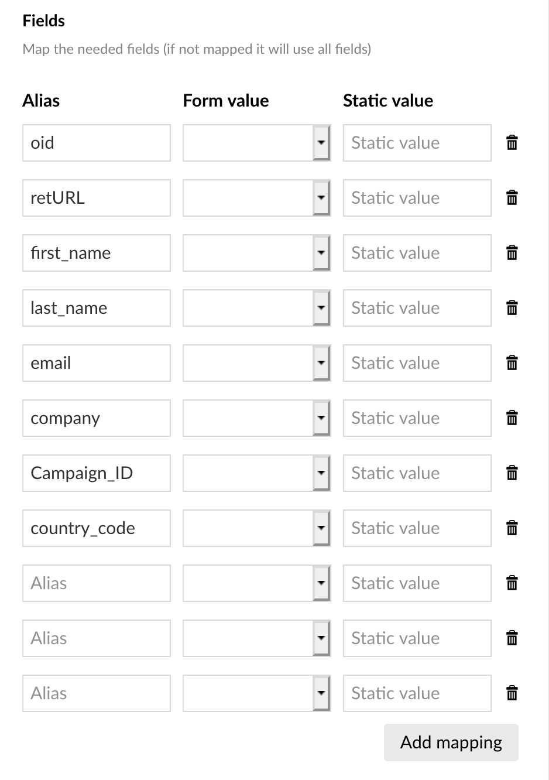Remove the first_name field mapping
The width and height of the screenshot is (549, 780).
click(512, 253)
